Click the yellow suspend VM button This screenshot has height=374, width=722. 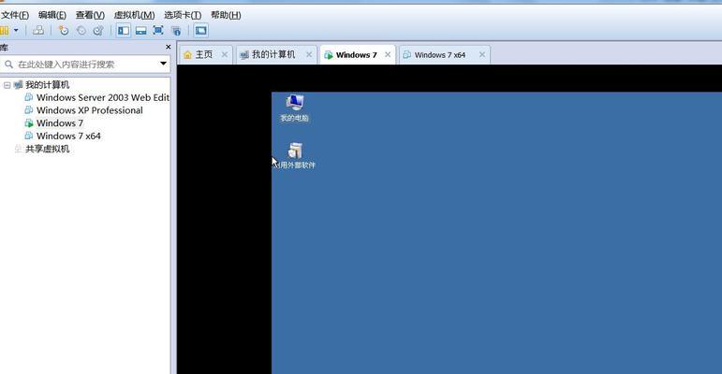[x=4, y=31]
